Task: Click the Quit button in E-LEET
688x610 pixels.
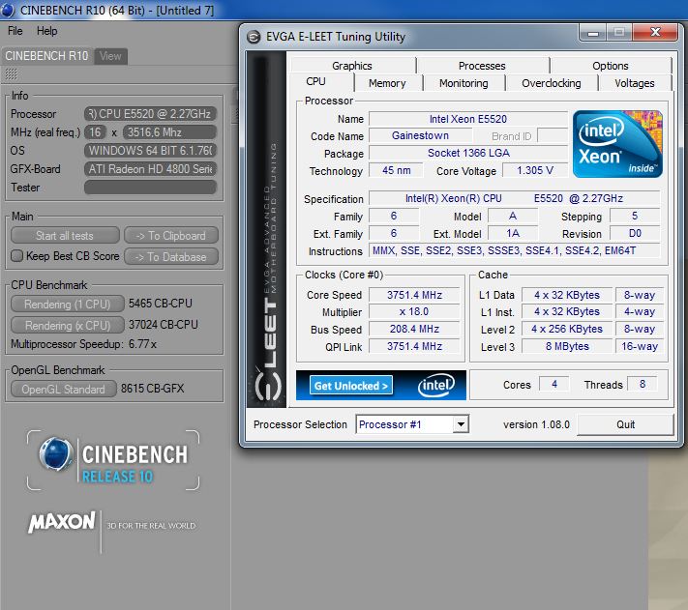Action: (625, 424)
